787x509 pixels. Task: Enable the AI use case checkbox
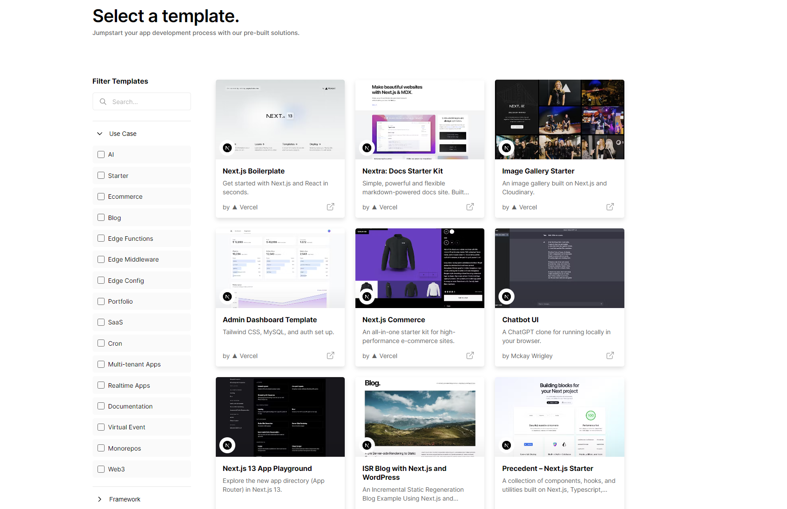pos(101,154)
